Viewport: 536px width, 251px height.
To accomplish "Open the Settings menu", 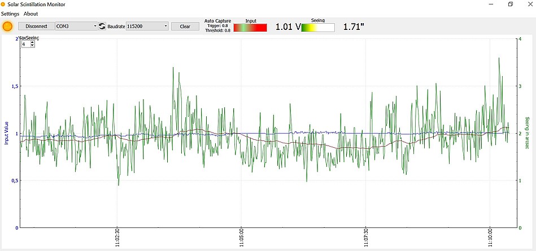I will pos(10,14).
